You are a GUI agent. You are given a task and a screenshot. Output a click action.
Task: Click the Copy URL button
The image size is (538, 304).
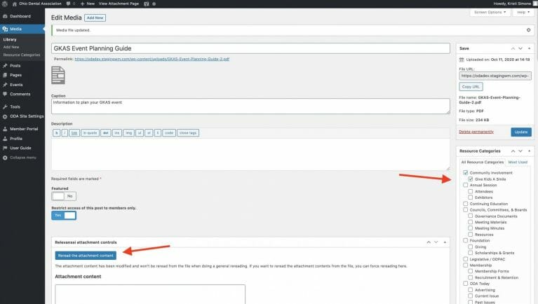[471, 87]
